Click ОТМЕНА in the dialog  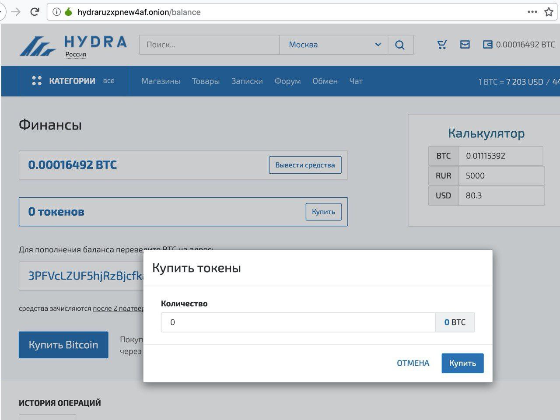point(413,363)
